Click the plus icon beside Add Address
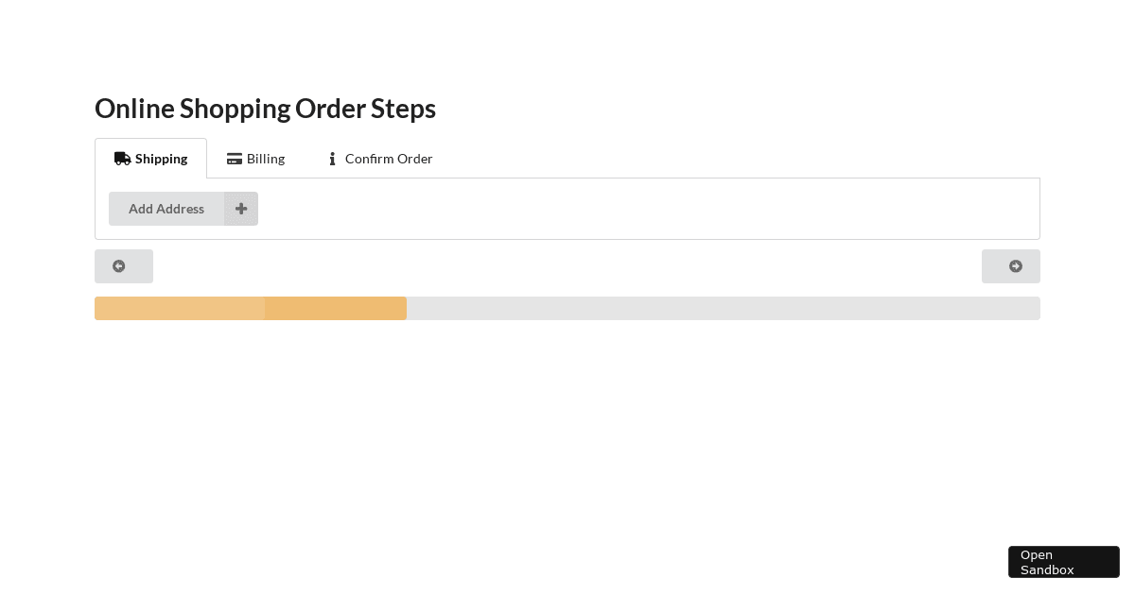 241,209
